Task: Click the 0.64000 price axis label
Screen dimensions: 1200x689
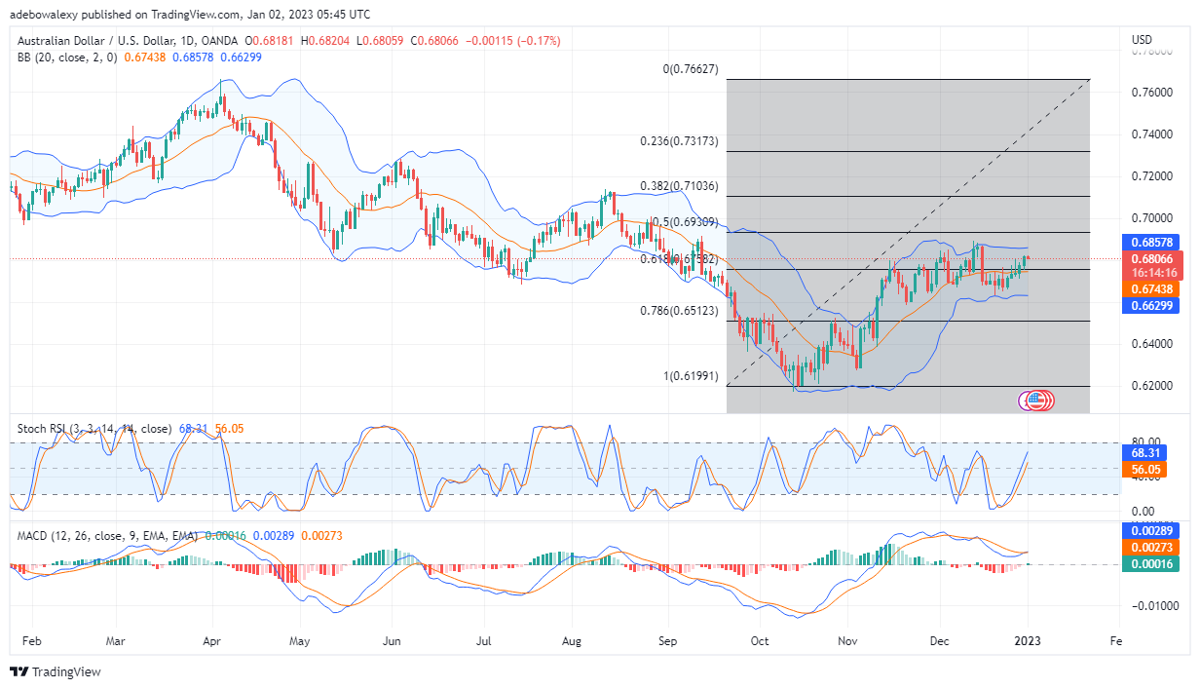Action: 1154,344
